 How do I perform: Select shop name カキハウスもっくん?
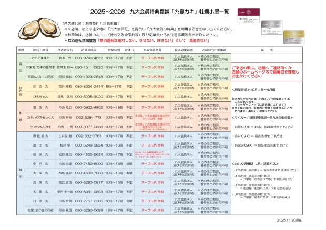coord(40,117)
